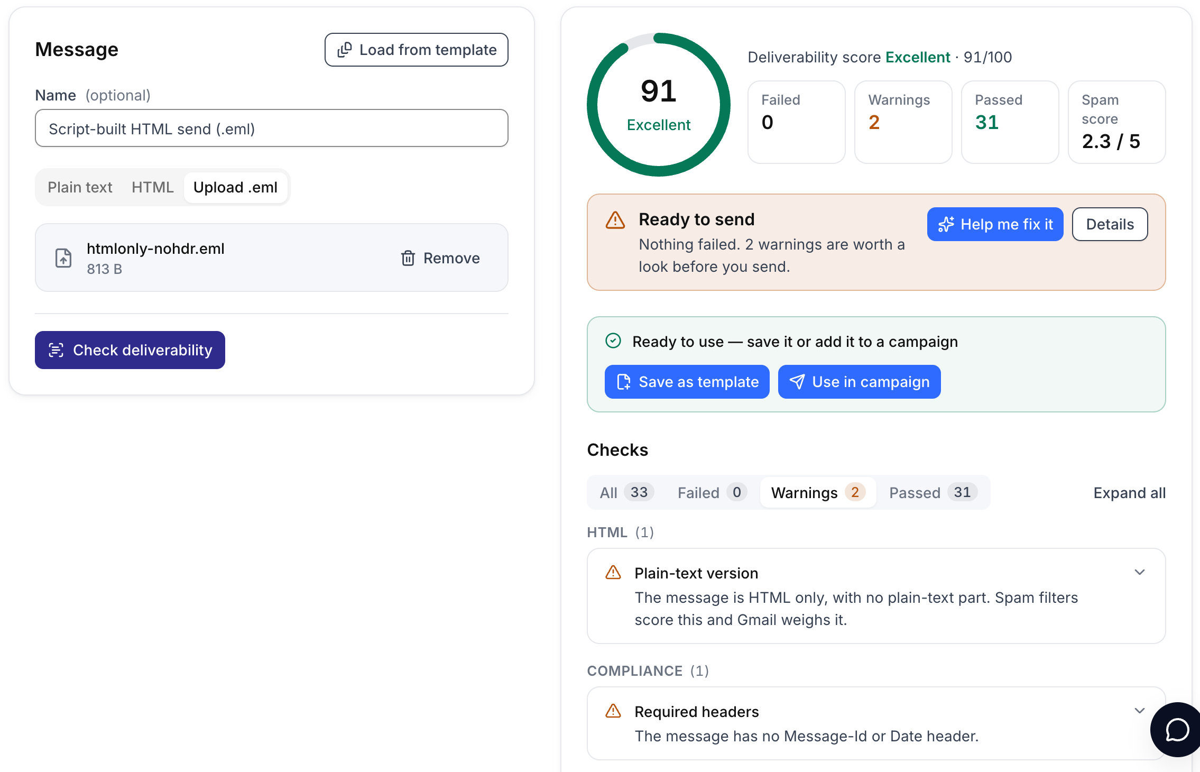The height and width of the screenshot is (772, 1200).
Task: Click file-plus icon in Save as template
Action: coord(624,382)
